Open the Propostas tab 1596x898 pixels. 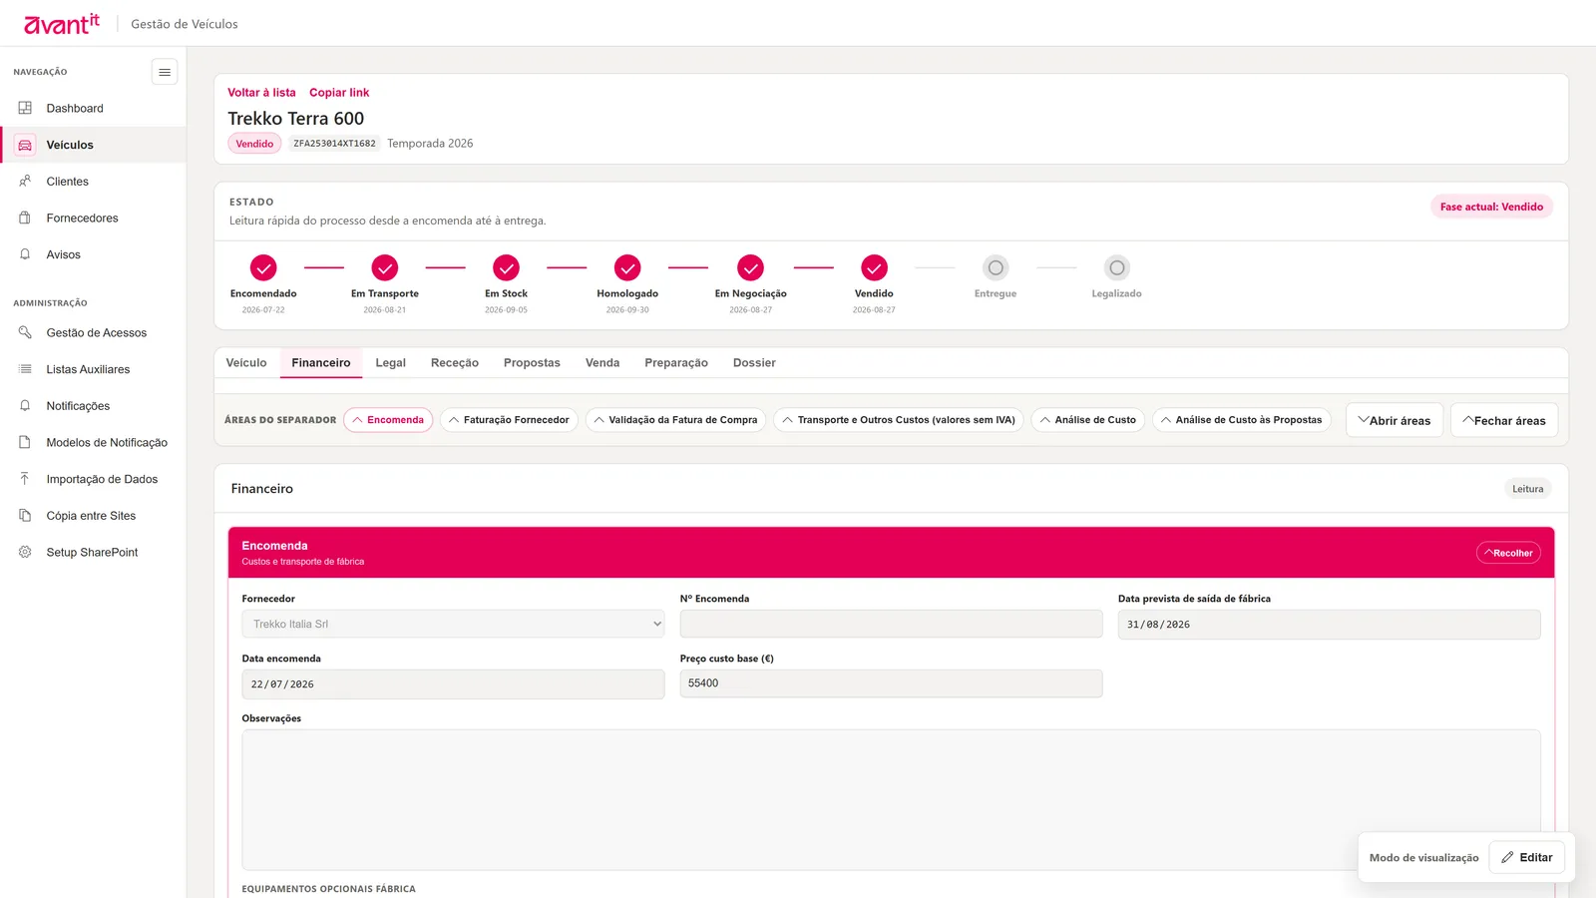(x=532, y=363)
